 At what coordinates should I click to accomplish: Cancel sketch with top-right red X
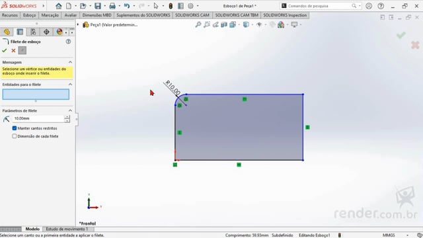pyautogui.click(x=415, y=45)
